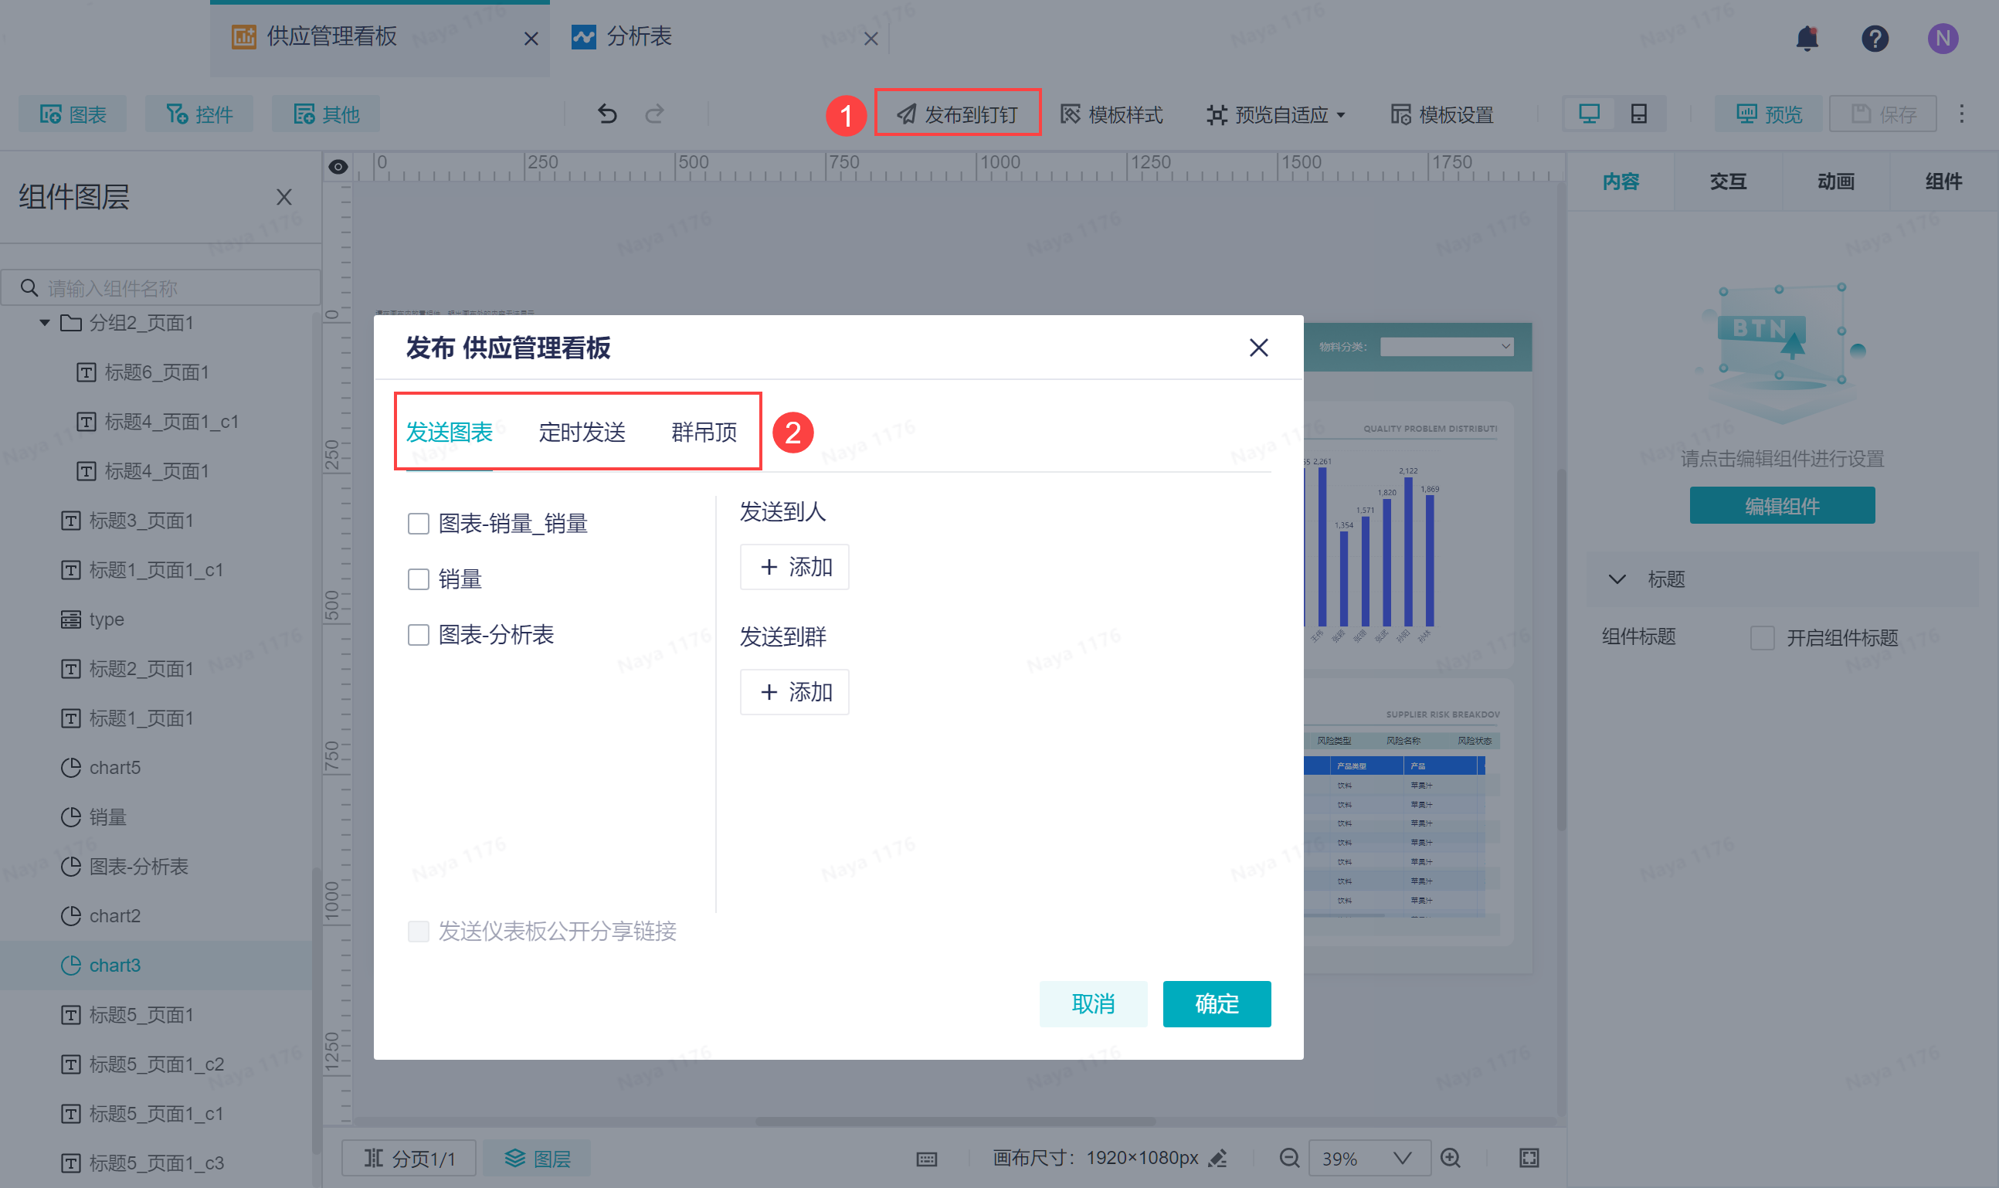Viewport: 1999px width, 1188px height.
Task: Toggle the 图层 button in status bar
Action: 536,1158
